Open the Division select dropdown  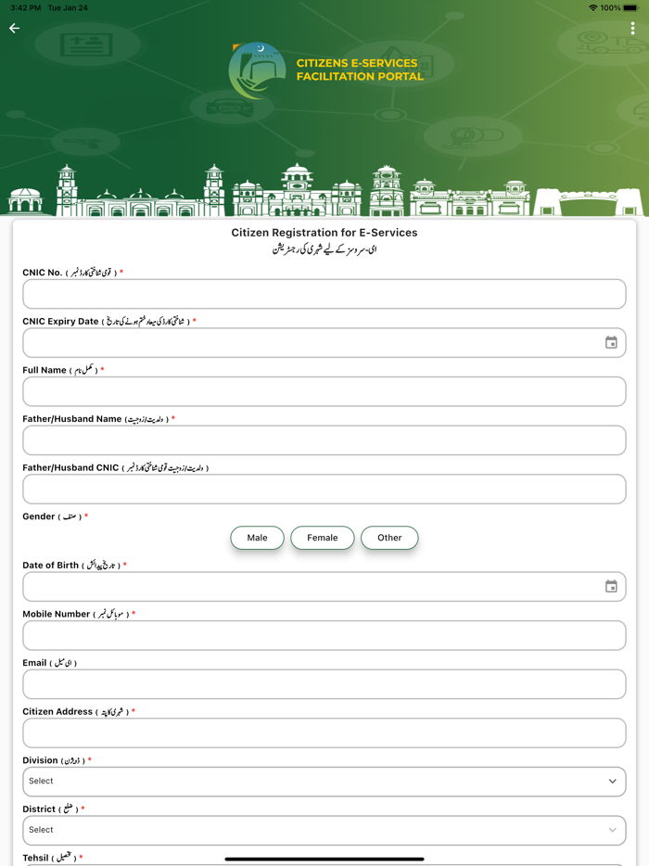(x=324, y=782)
